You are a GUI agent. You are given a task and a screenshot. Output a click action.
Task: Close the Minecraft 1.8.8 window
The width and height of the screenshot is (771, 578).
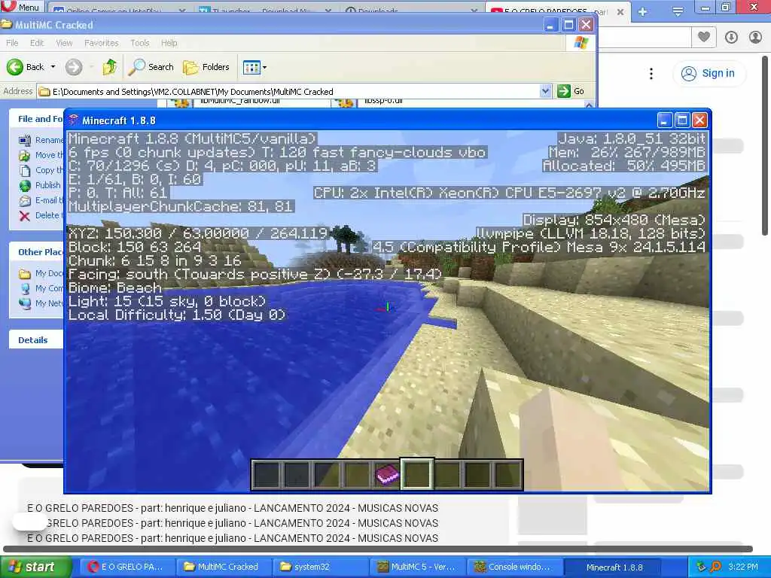(699, 120)
